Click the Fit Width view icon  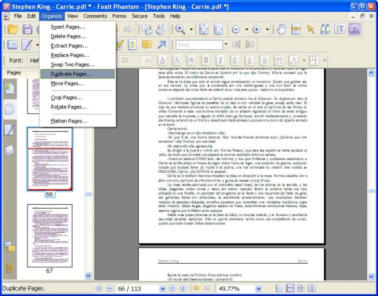(218, 29)
